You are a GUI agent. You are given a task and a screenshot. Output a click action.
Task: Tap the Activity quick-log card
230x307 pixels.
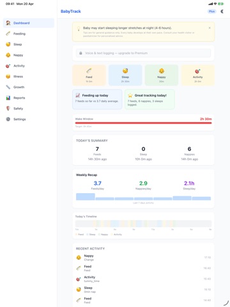(197, 75)
